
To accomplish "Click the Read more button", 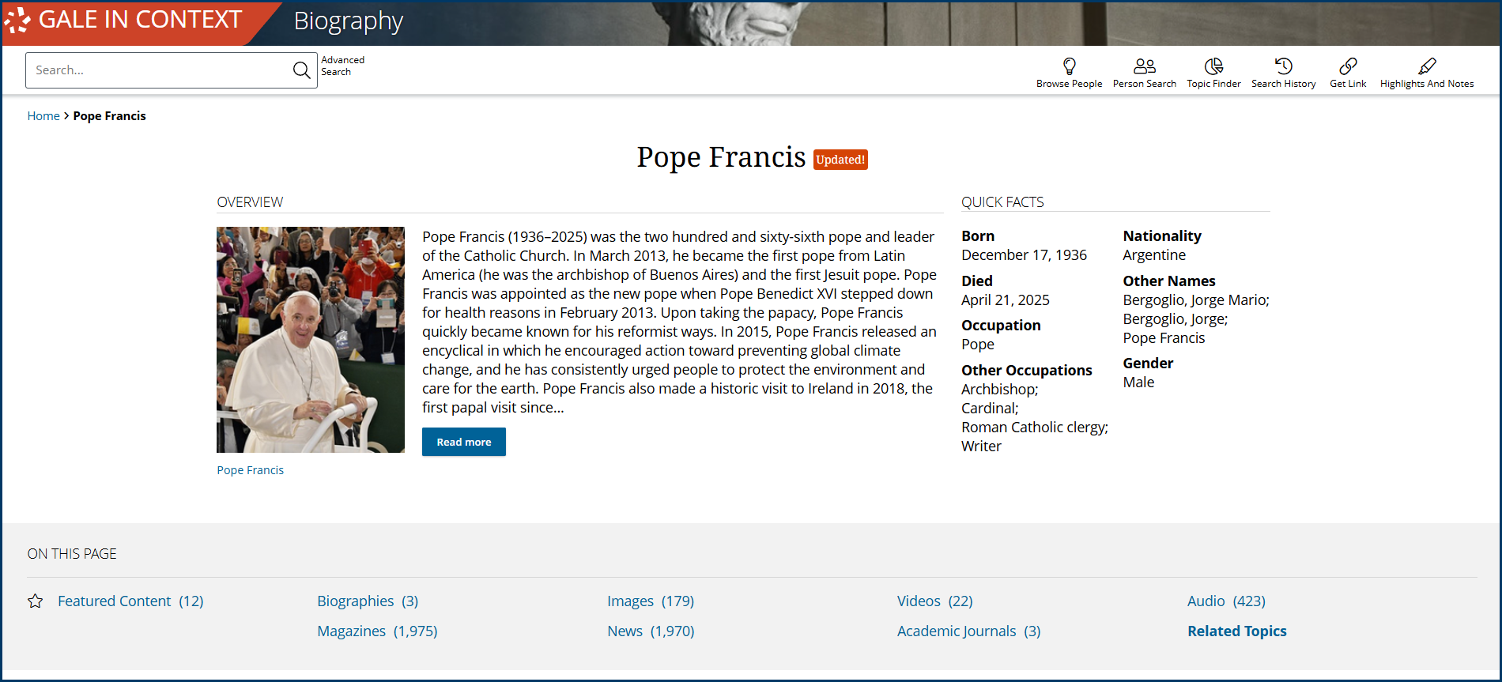I will 464,442.
